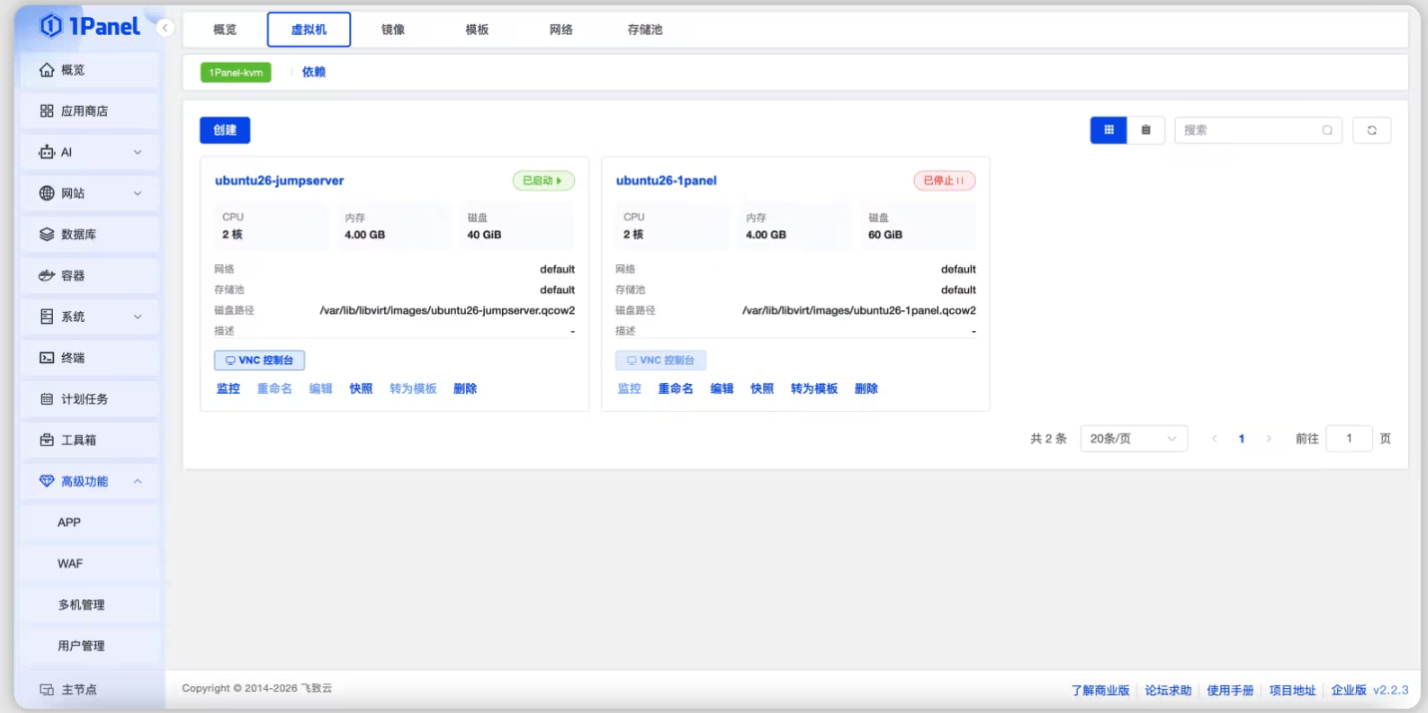The width and height of the screenshot is (1428, 713).
Task: Open the 计划任务 calendar icon in the sidebar
Action: (47, 399)
